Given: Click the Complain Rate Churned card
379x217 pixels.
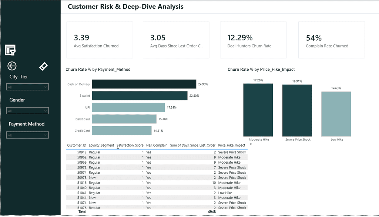Looking at the screenshot, I should (x=331, y=40).
